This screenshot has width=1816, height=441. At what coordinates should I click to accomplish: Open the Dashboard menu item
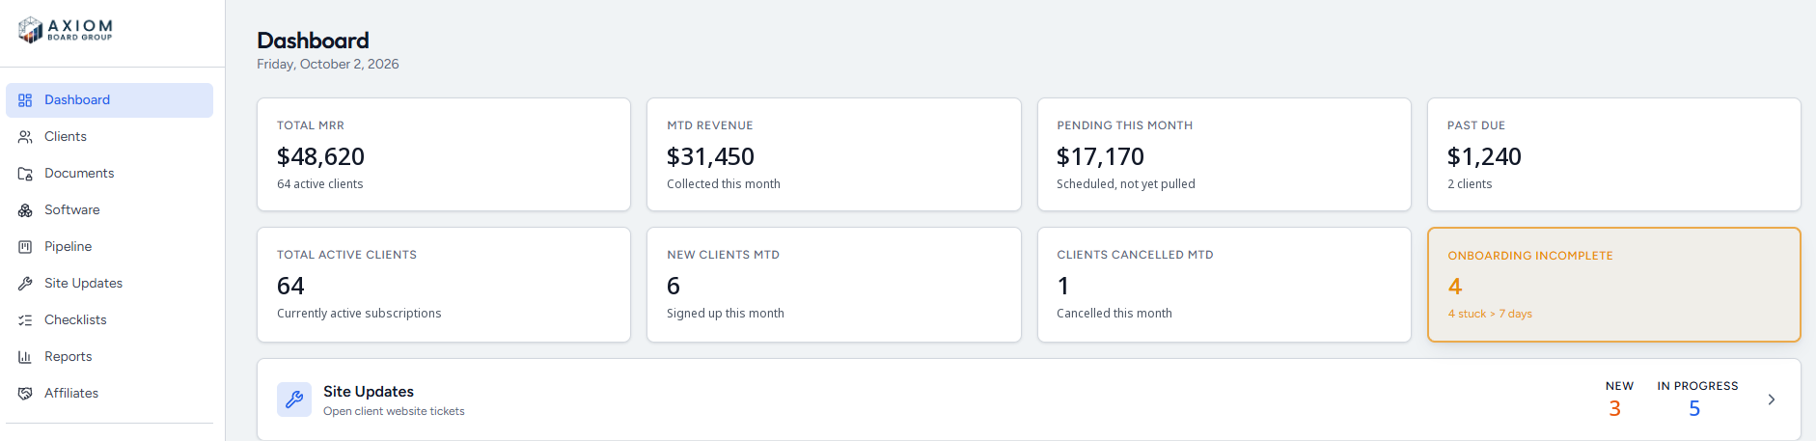109,100
